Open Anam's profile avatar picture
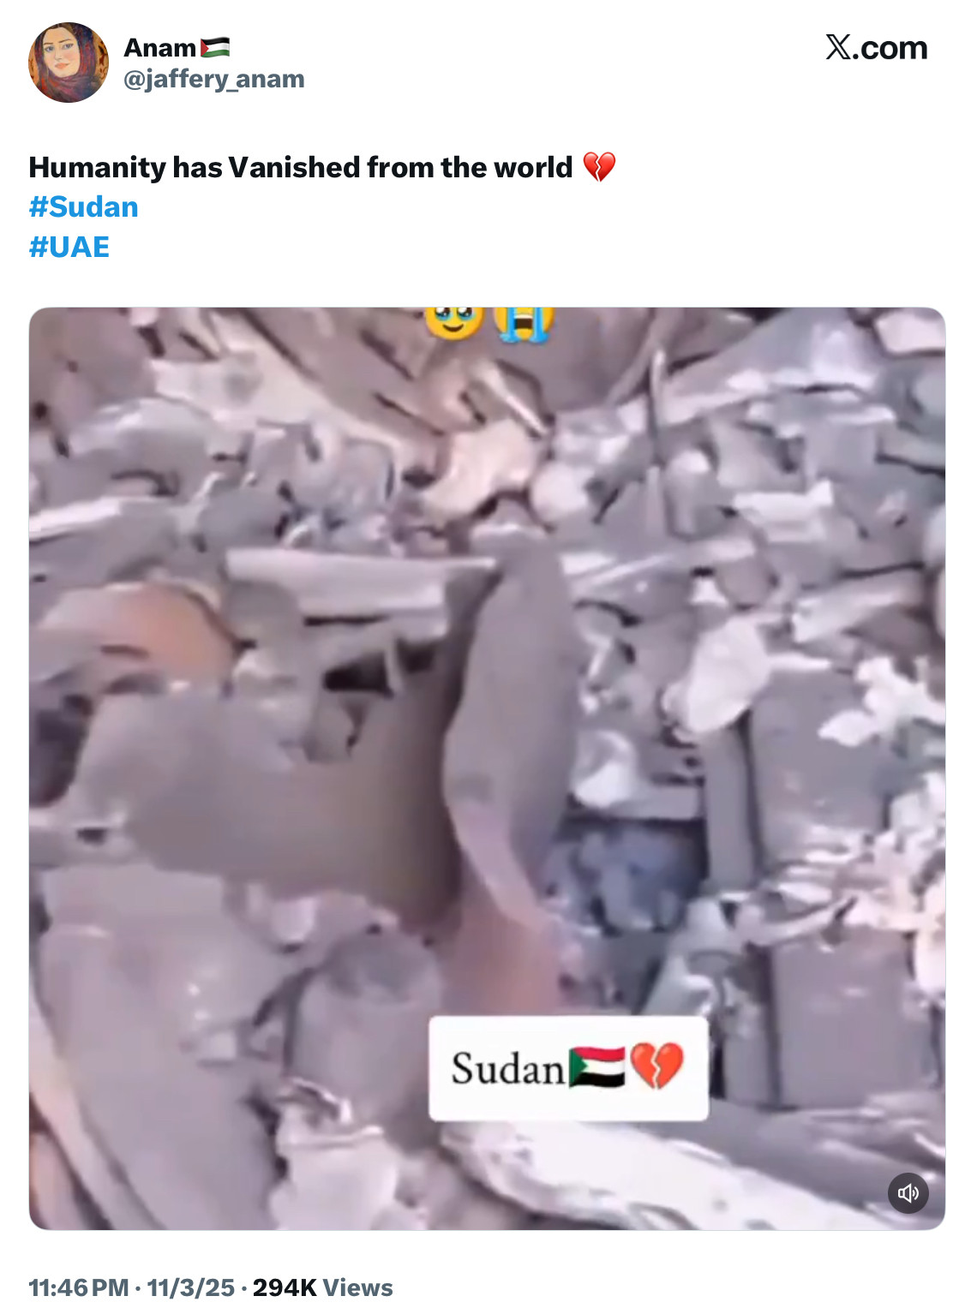Image resolution: width=977 pixels, height=1314 pixels. pos(69,63)
